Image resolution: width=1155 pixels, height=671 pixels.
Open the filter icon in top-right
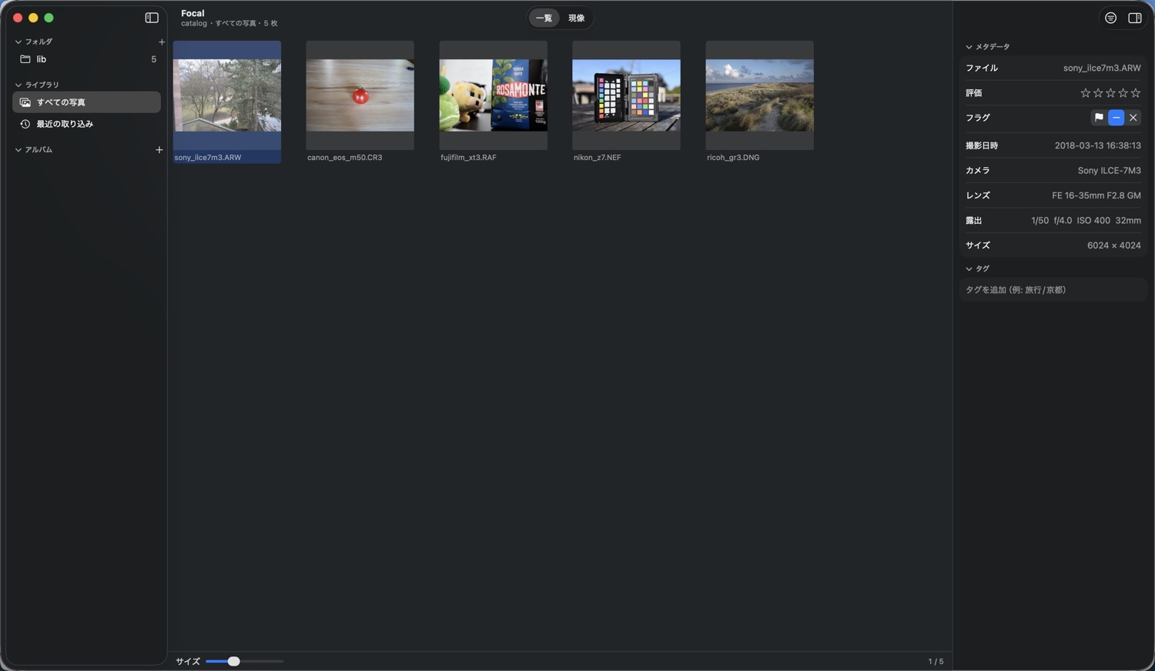tap(1110, 18)
